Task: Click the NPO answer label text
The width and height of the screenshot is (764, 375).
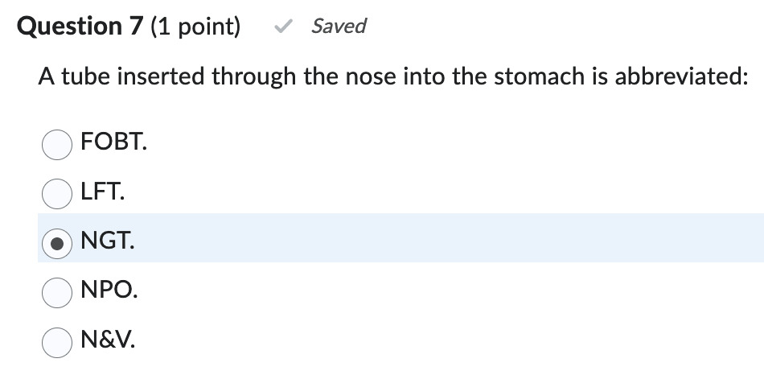Action: [109, 290]
